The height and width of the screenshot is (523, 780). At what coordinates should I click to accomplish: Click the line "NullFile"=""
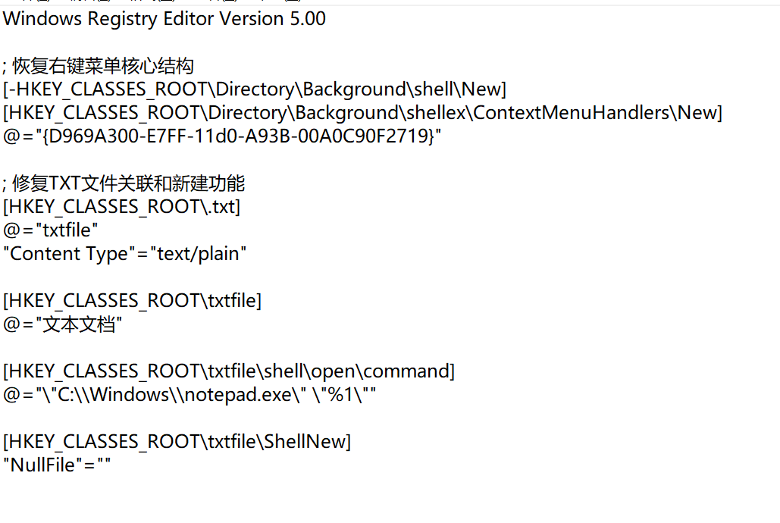(x=57, y=465)
